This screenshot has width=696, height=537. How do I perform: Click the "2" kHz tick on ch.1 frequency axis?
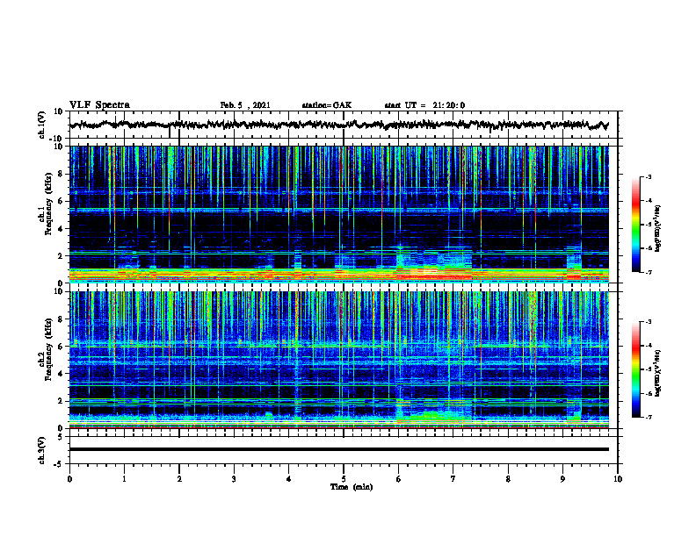pos(62,256)
